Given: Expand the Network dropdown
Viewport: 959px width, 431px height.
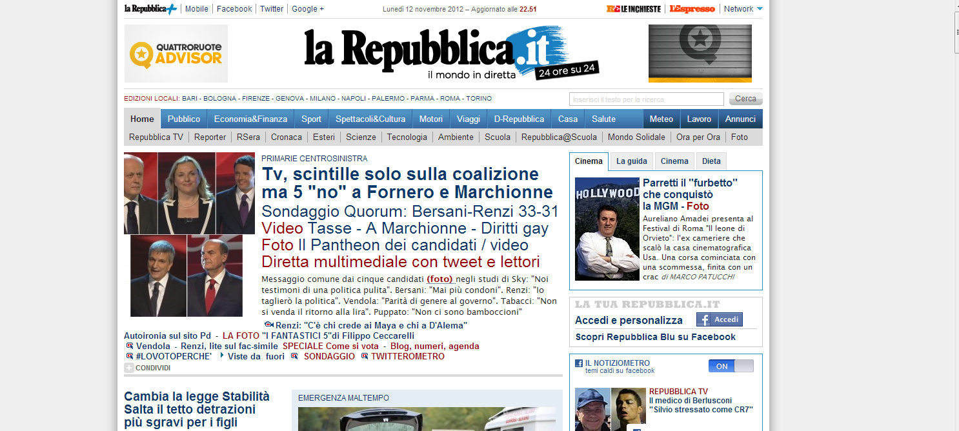Looking at the screenshot, I should (x=743, y=9).
